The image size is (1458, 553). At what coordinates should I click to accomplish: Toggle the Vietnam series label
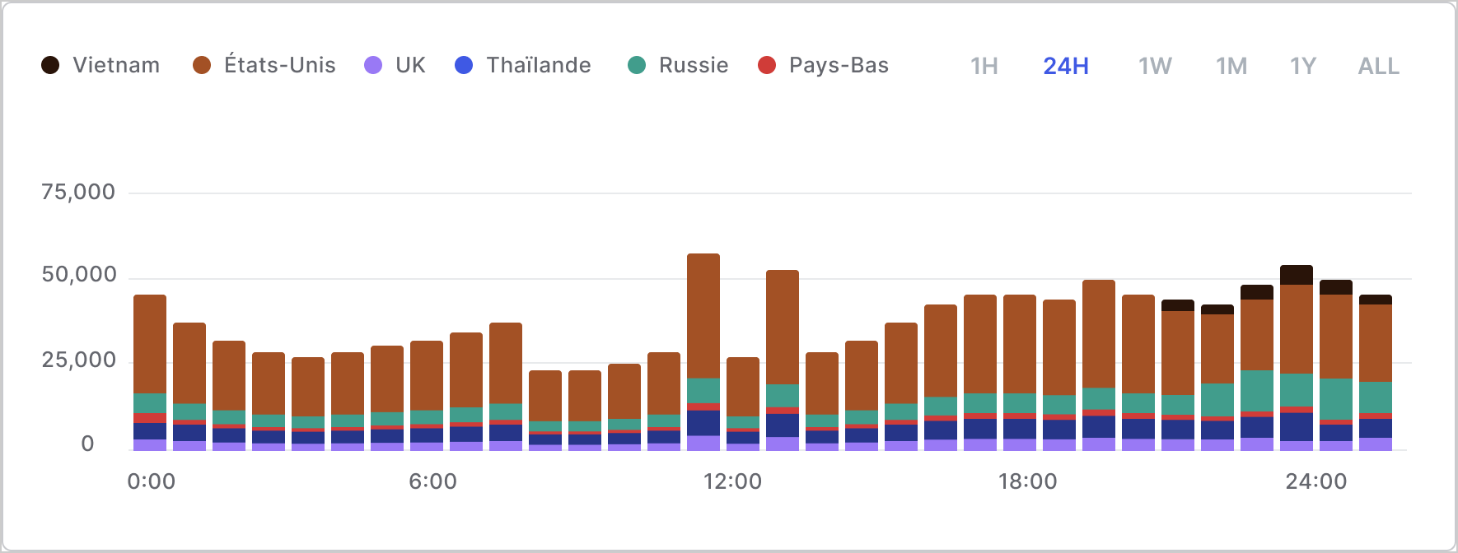click(116, 65)
